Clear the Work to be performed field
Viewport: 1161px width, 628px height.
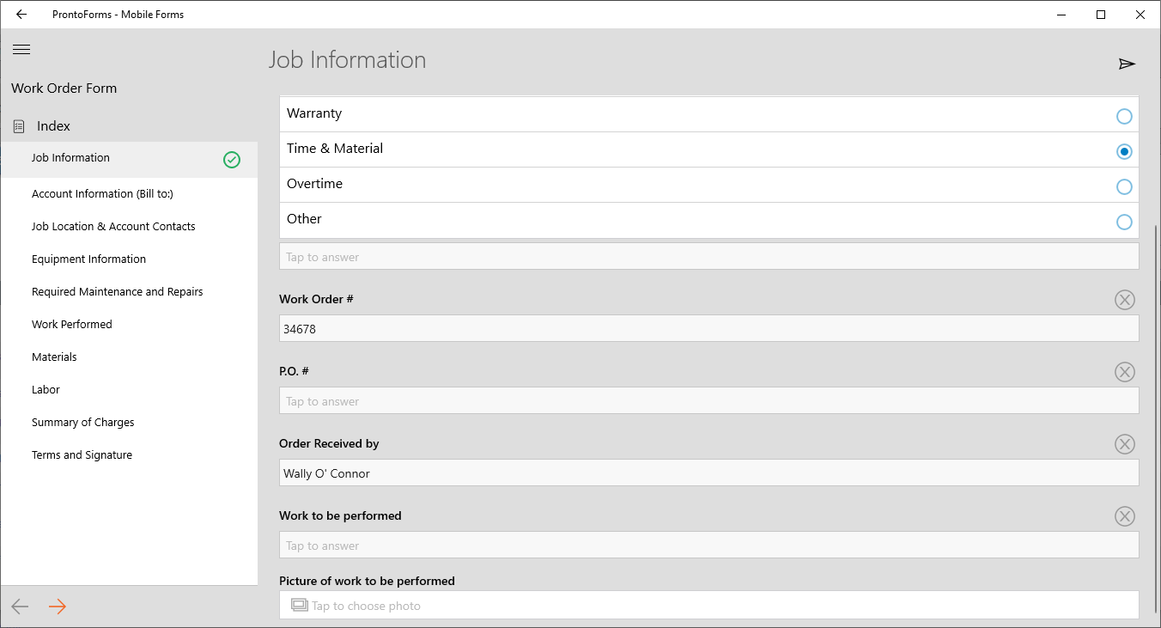(x=1125, y=516)
